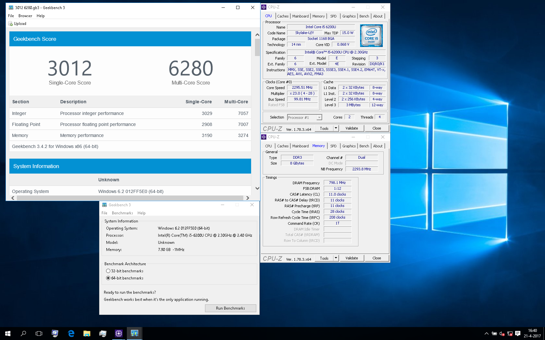Image resolution: width=545 pixels, height=340 pixels.
Task: Click scroll right arrow in Geekbench results
Action: click(248, 198)
